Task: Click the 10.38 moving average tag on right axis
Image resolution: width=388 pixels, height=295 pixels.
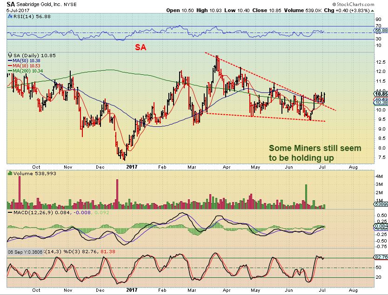Action: (x=381, y=102)
